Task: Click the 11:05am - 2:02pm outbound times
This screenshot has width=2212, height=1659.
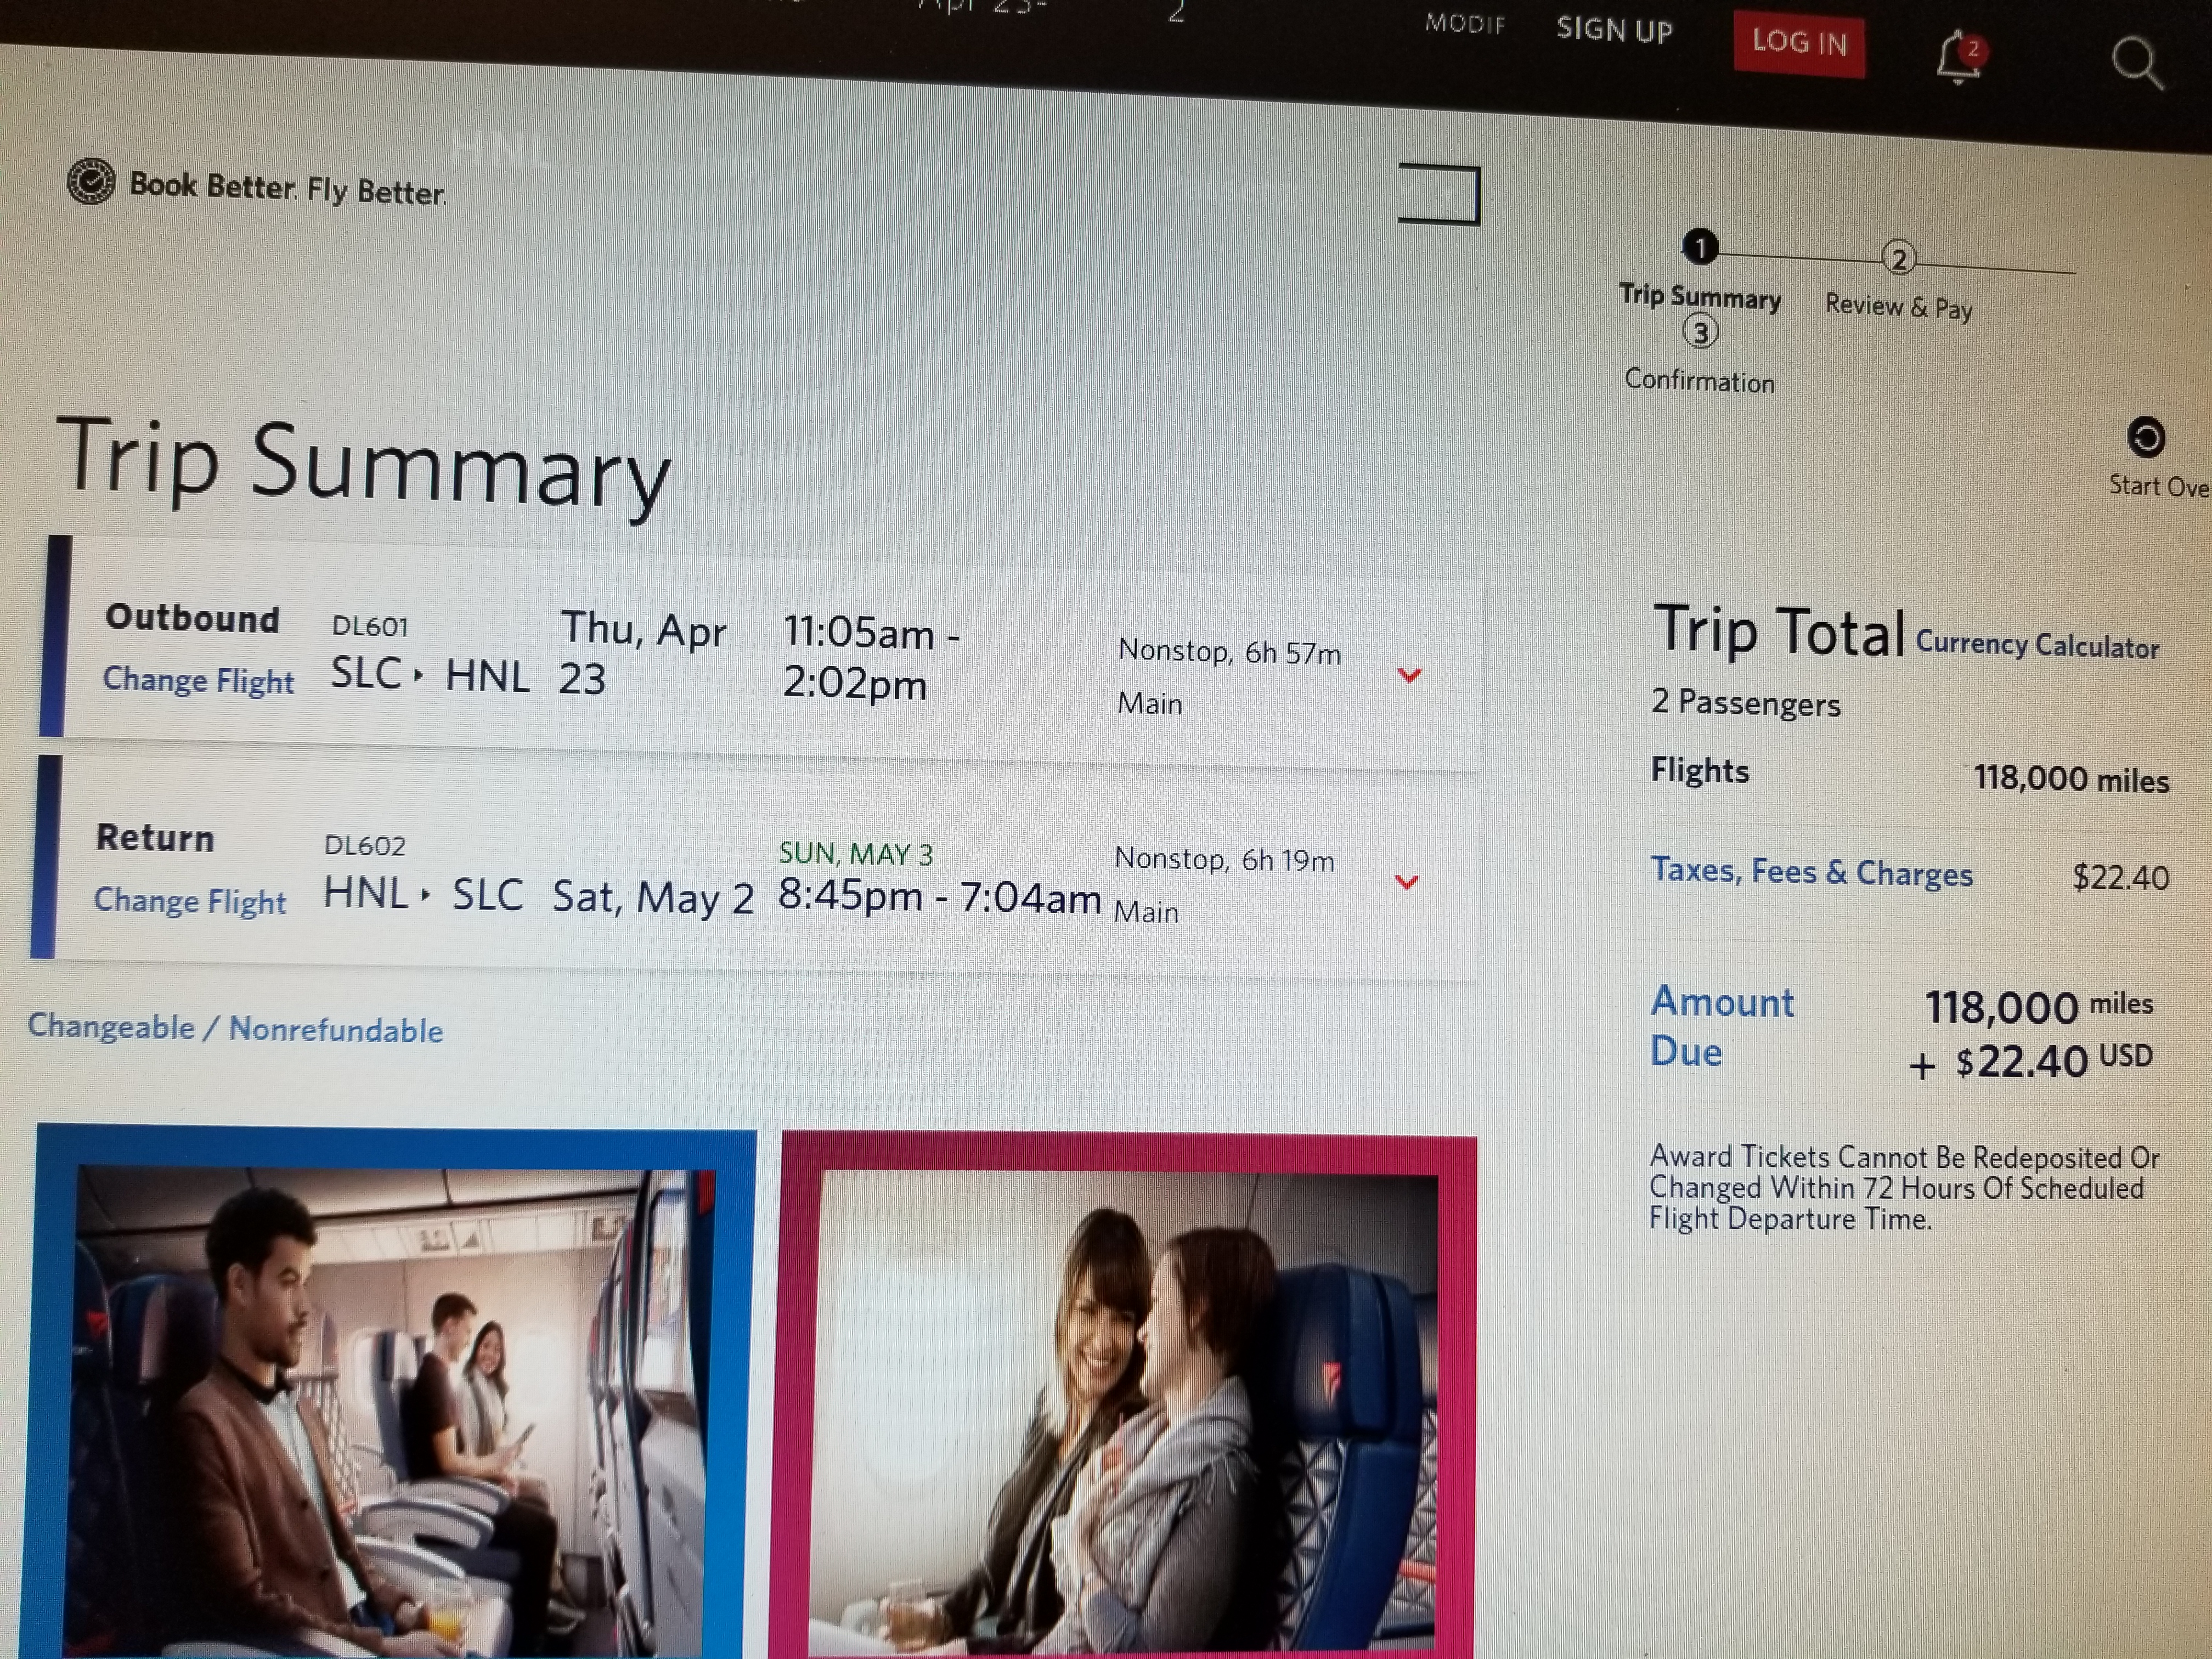Action: coord(870,658)
